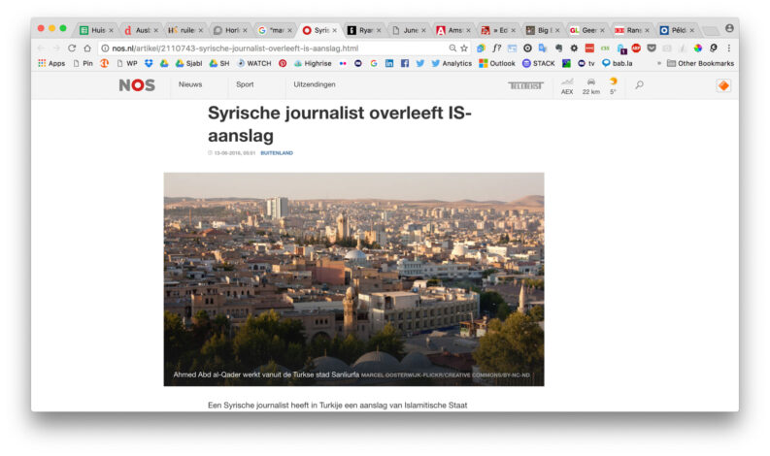Reload the page

[x=72, y=48]
